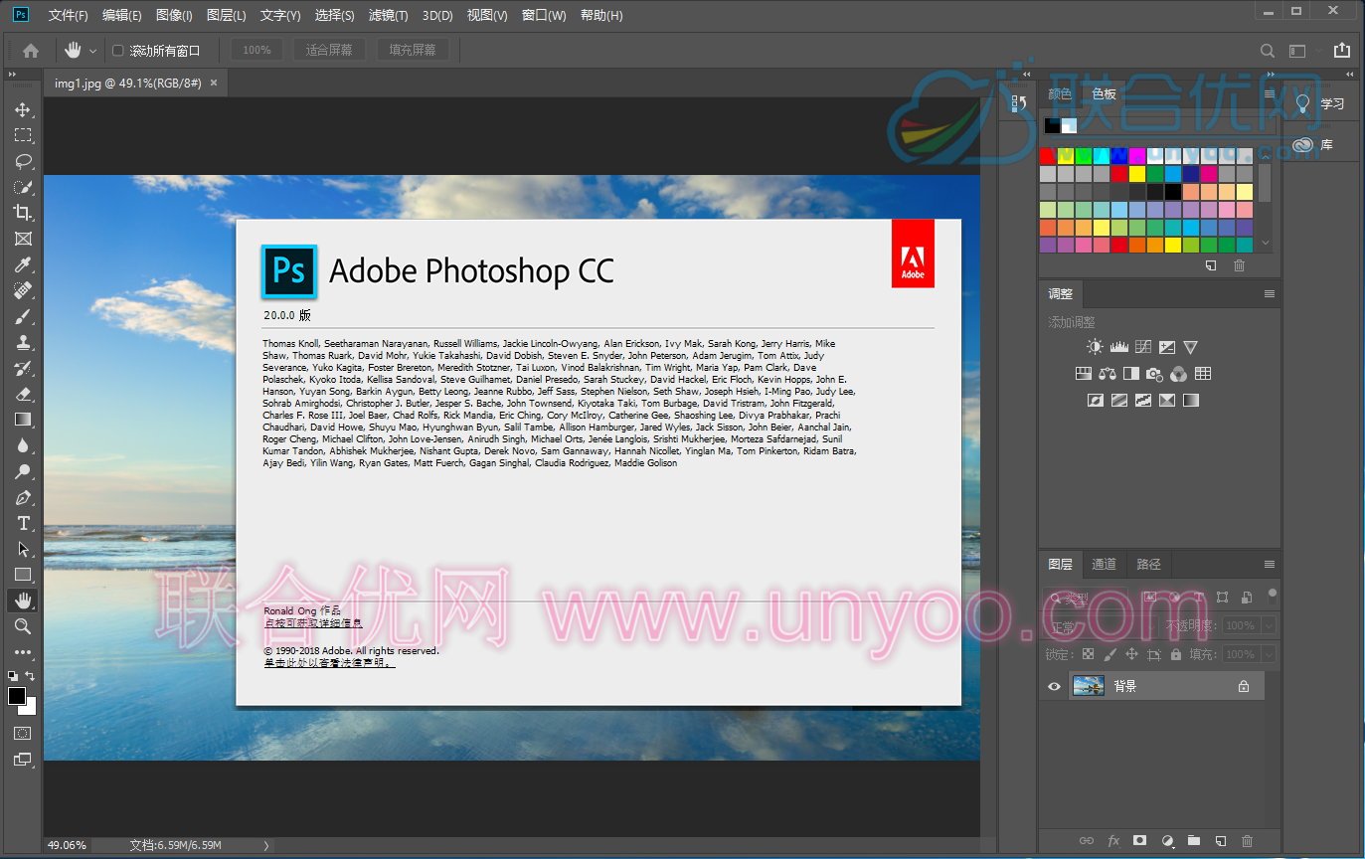Add a Levels adjustment
Screen dimensions: 1365x859
click(1118, 347)
